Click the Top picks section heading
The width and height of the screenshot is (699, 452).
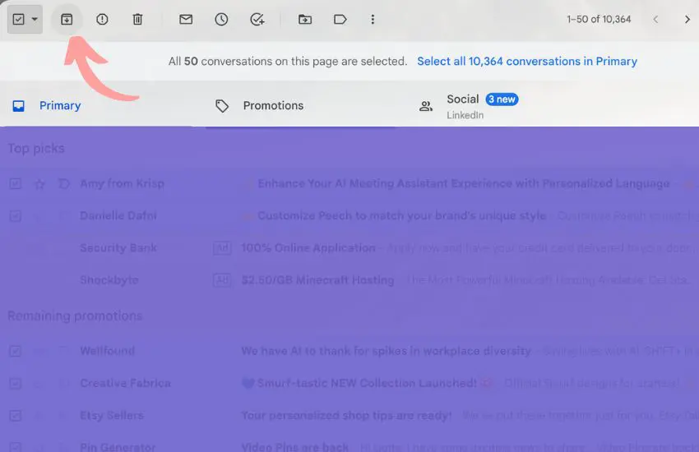pyautogui.click(x=36, y=148)
